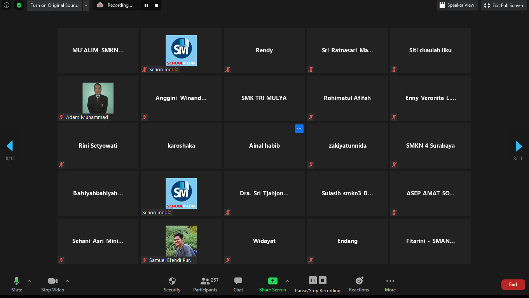Click the red End button
The width and height of the screenshot is (529, 298).
pyautogui.click(x=513, y=284)
